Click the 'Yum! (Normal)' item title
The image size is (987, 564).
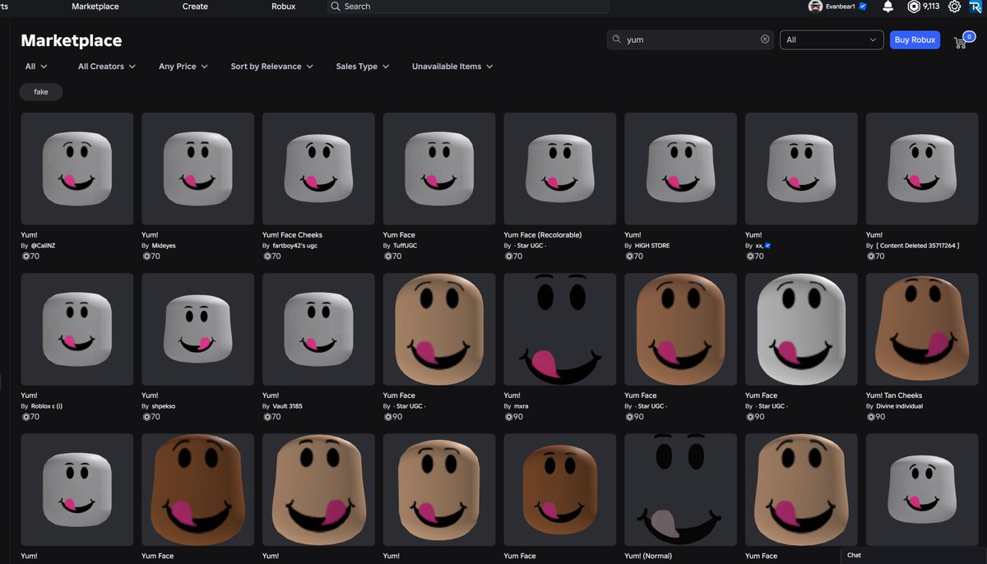coord(650,557)
